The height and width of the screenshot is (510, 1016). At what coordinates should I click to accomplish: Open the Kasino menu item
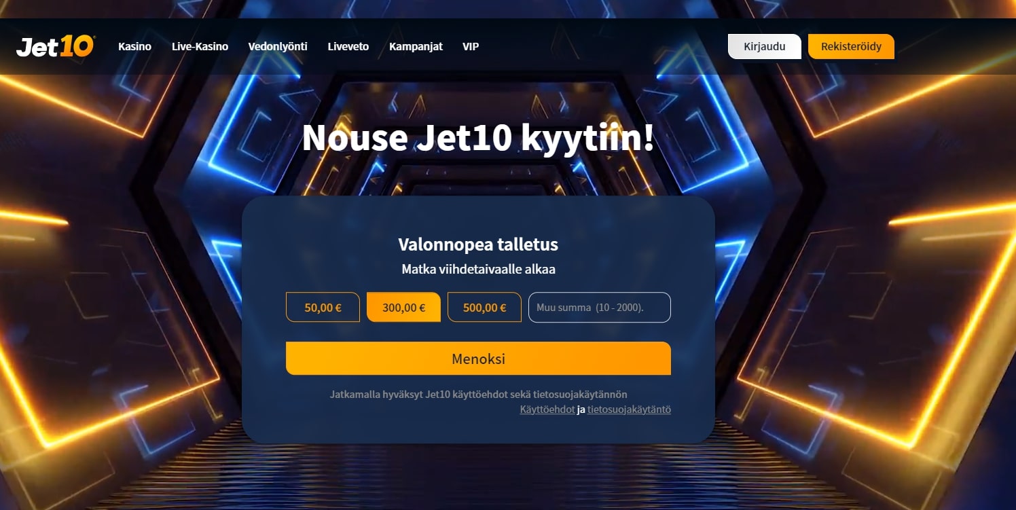tap(134, 46)
